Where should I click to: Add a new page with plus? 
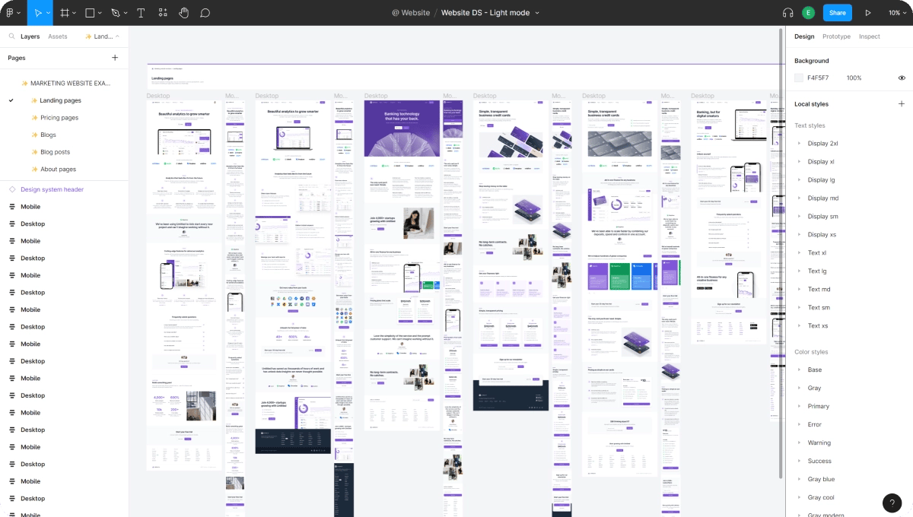(x=115, y=58)
